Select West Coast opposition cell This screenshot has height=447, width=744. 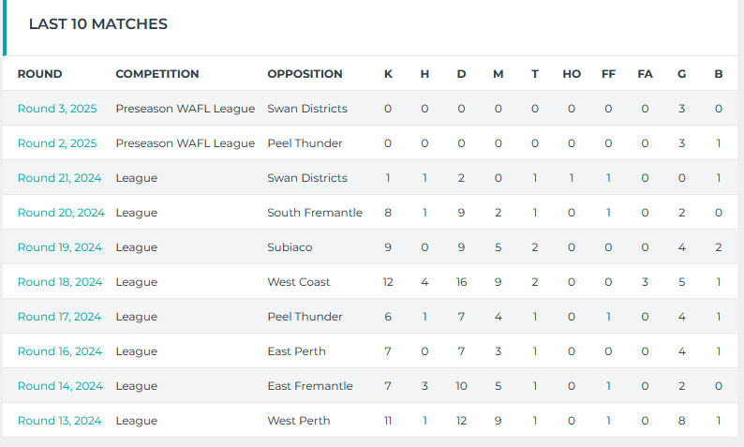tap(299, 282)
